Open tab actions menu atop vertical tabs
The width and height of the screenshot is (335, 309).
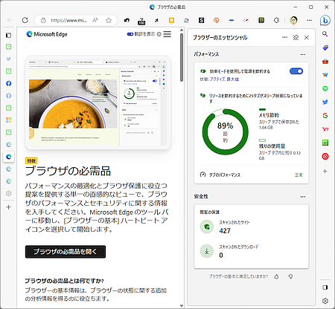pos(9,35)
